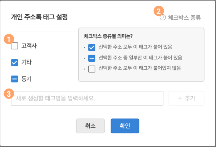216x147 pixels.
Task: Click the orange number 3 badge
Action: (x=9, y=94)
